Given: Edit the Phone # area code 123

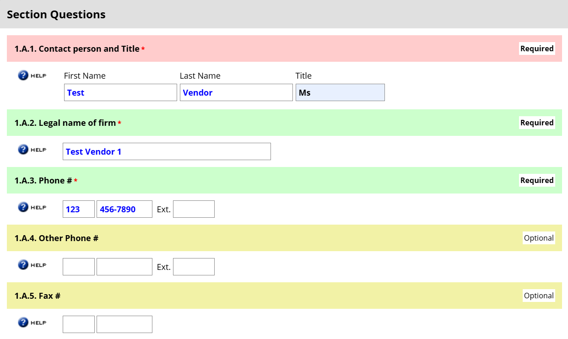Looking at the screenshot, I should tap(79, 209).
